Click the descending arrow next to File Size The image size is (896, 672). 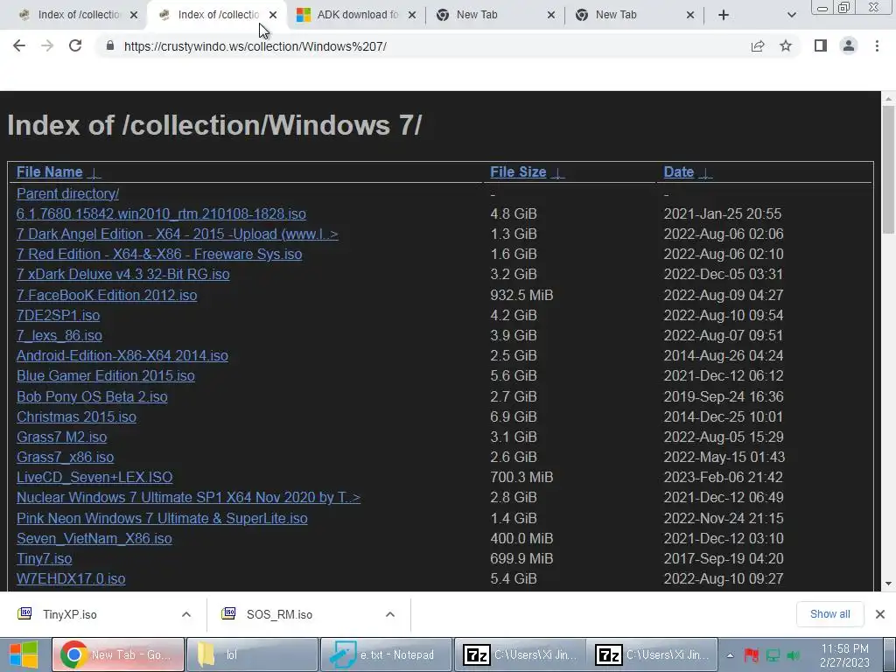(557, 173)
